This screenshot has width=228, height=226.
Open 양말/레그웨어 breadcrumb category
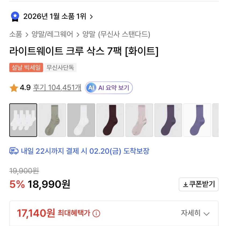tap(52, 35)
